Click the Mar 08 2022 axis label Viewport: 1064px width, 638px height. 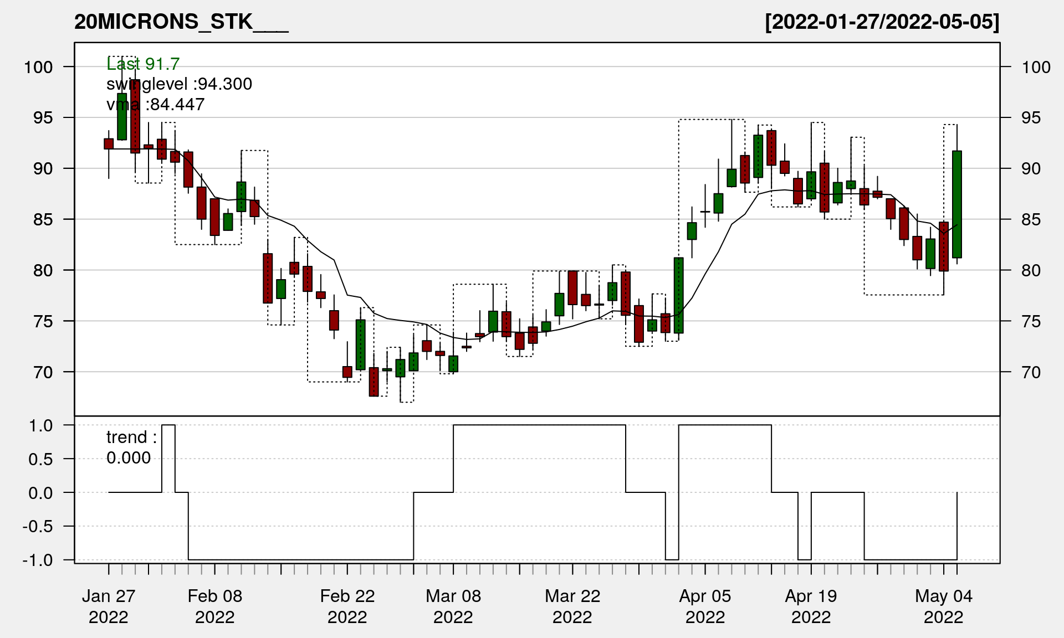[x=453, y=606]
